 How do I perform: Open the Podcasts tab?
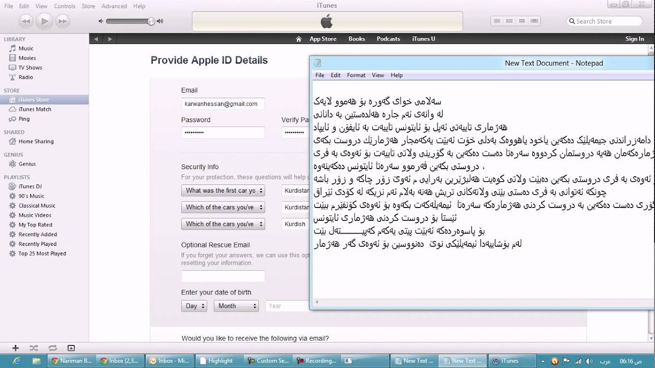pos(388,39)
